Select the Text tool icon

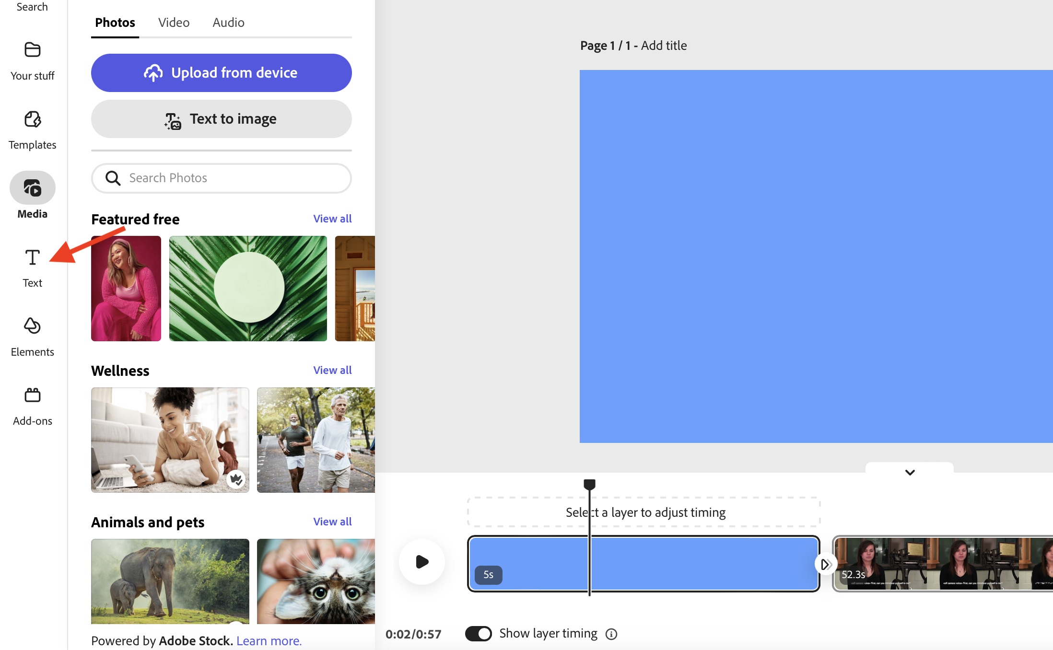tap(32, 257)
